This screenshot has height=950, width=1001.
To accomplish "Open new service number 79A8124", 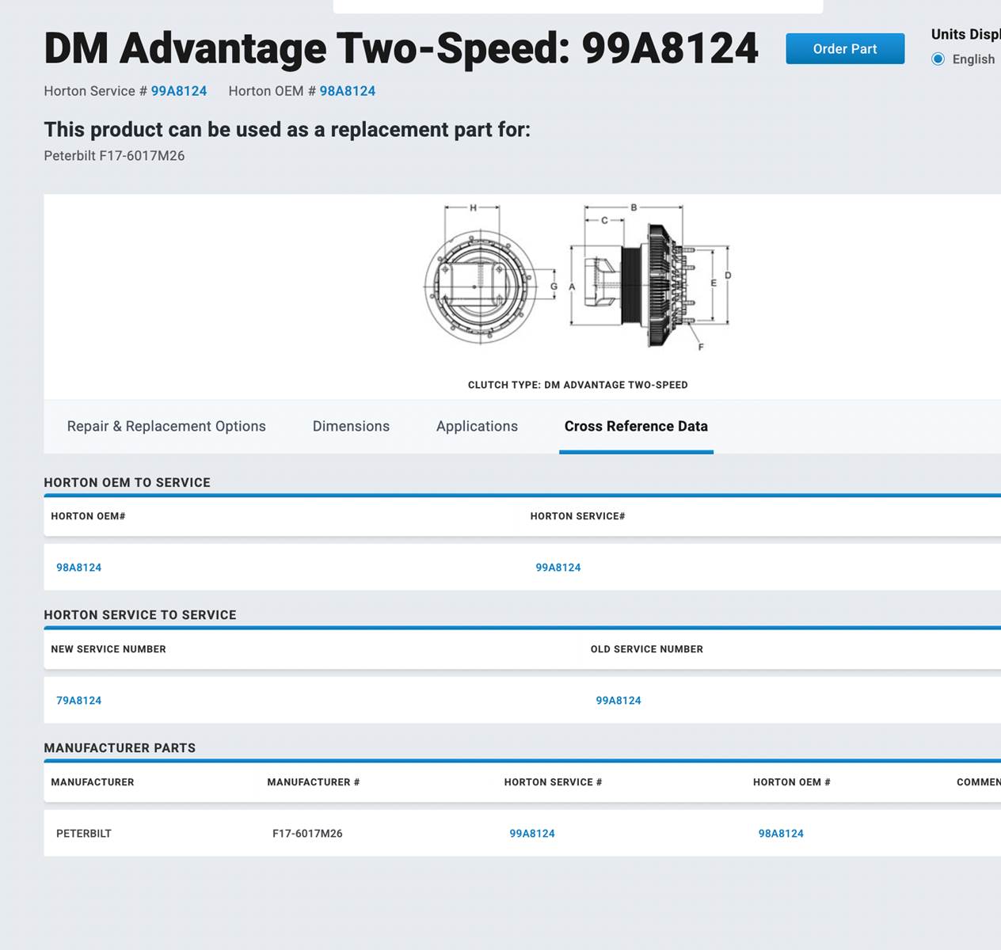I will (78, 701).
